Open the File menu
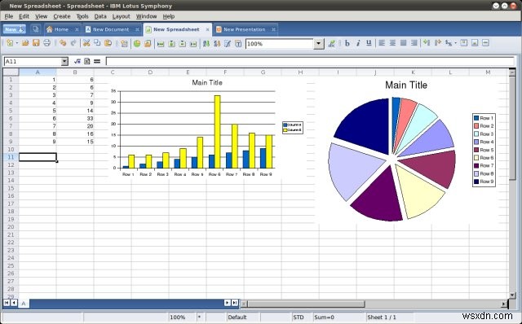Image resolution: width=522 pixels, height=324 pixels. [9, 16]
